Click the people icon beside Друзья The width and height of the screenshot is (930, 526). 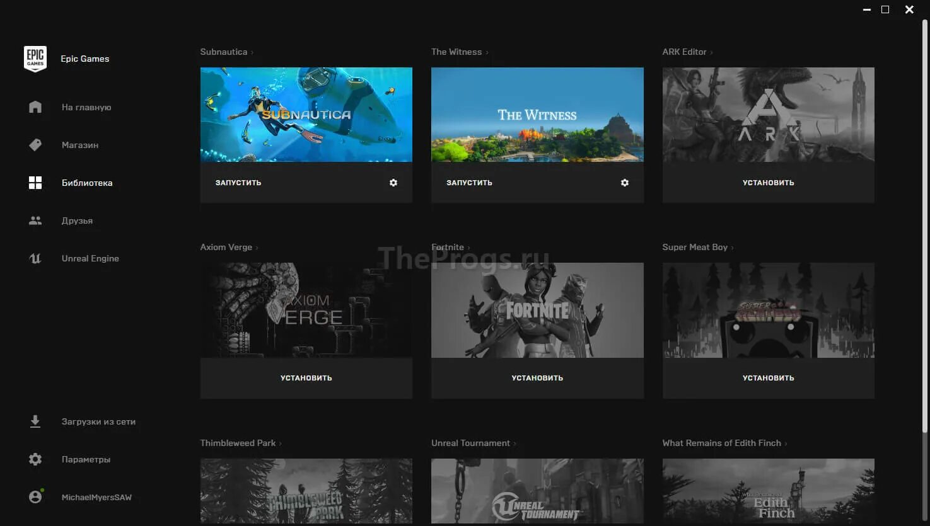[35, 220]
